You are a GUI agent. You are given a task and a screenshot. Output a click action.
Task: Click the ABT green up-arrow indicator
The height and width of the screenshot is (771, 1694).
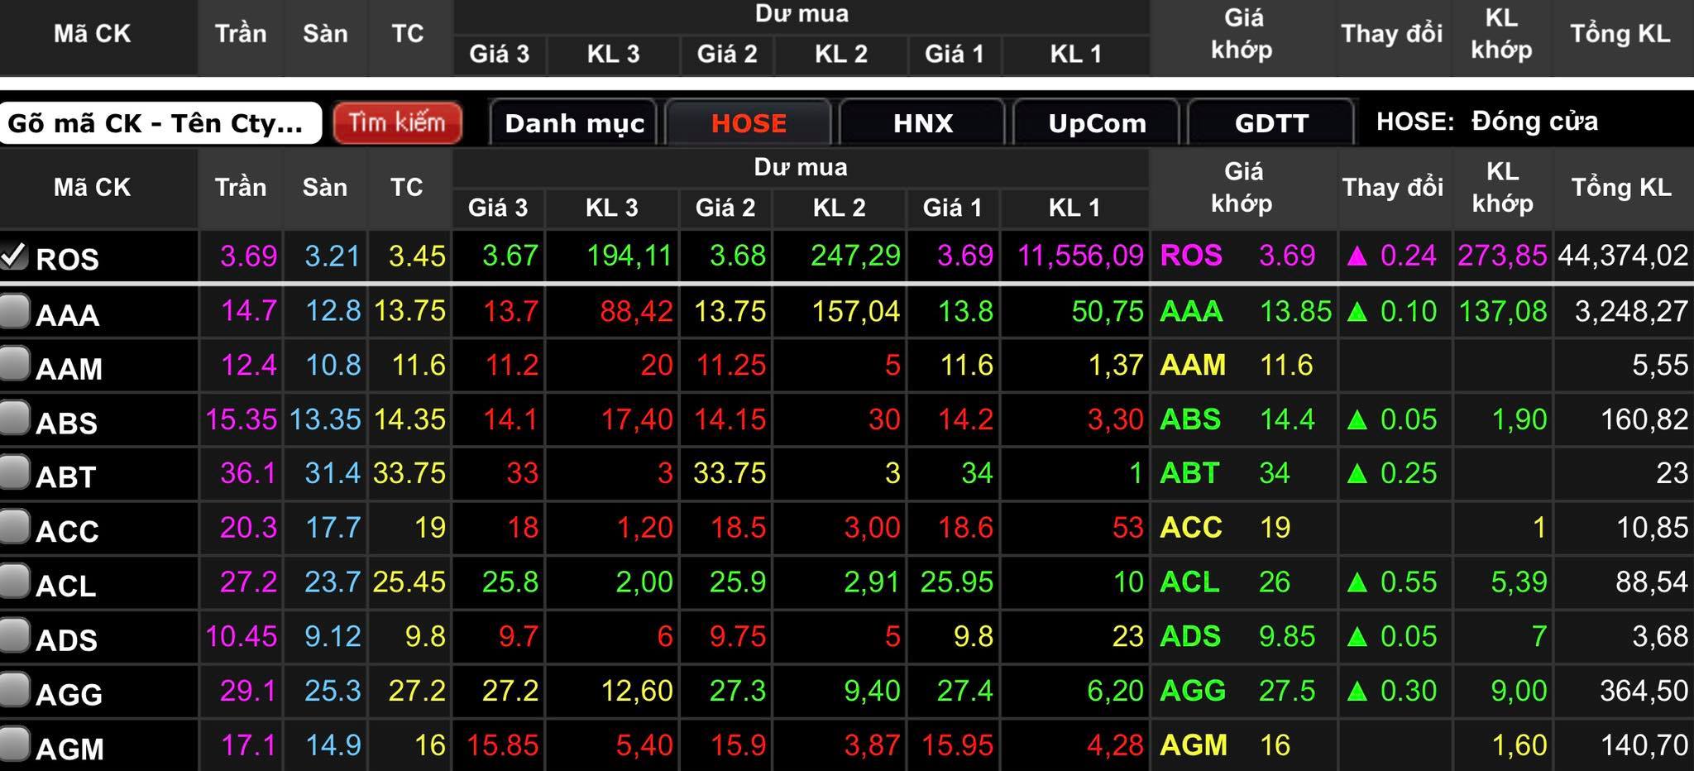click(x=1357, y=474)
